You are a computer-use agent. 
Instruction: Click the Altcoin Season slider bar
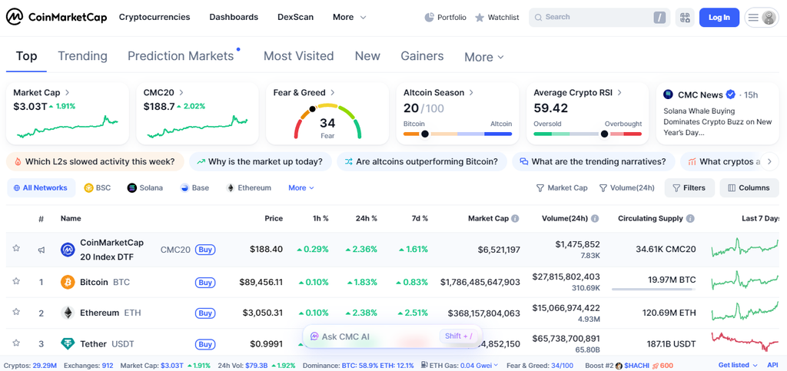(x=458, y=134)
